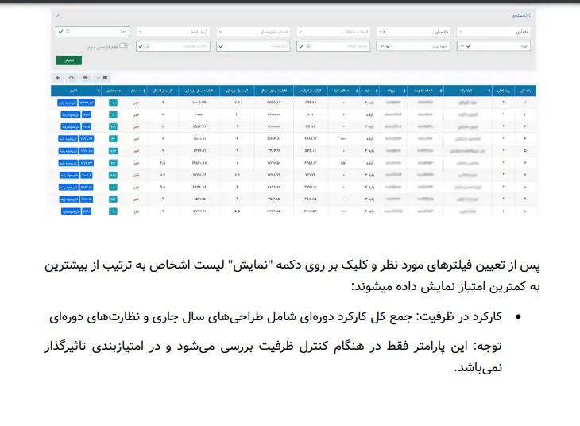
Task: Open the همه dropdown
Action: tap(493, 46)
